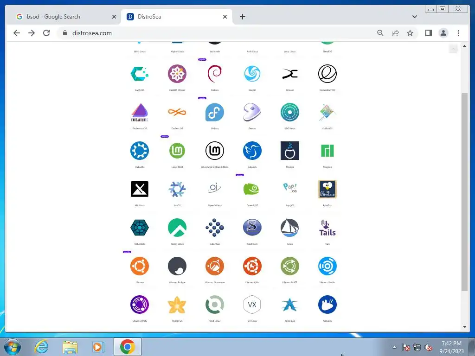Image resolution: width=475 pixels, height=356 pixels.
Task: Bookmark this page with star
Action: point(410,33)
